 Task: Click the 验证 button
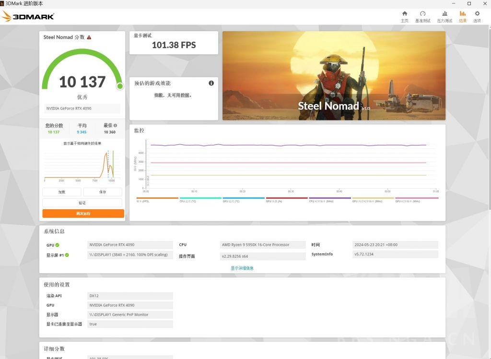click(82, 202)
